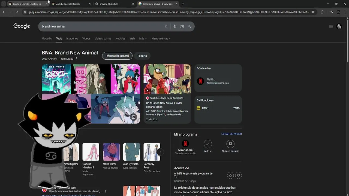
Task: Show next cast members arrow
Action: coord(160,152)
